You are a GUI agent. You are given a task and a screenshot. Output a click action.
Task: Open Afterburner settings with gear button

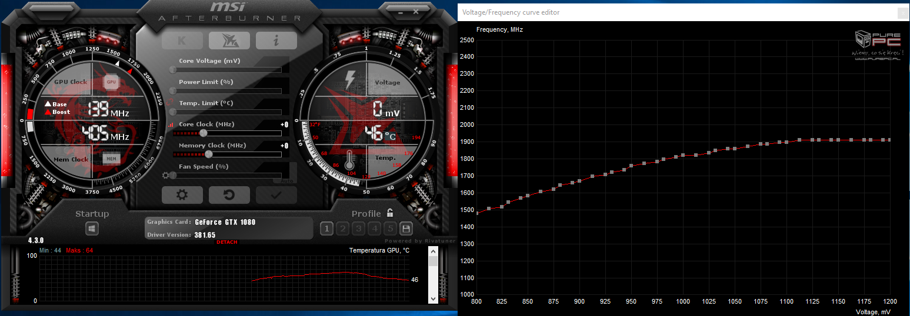tap(182, 195)
